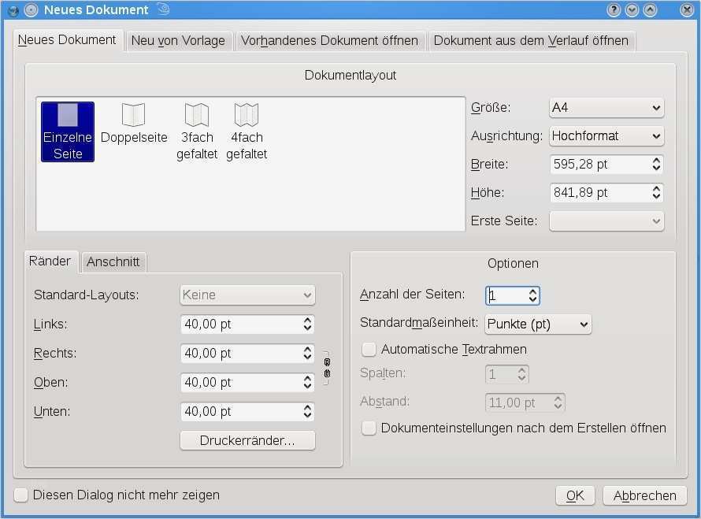Open Standardmaßeinheit dropdown showing Punkte (pt)
The image size is (701, 519).
538,324
